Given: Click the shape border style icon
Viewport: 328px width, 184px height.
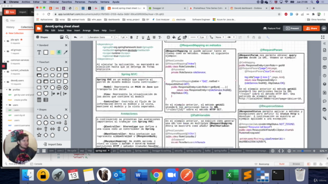Looking at the screenshot, I should tap(168, 37).
